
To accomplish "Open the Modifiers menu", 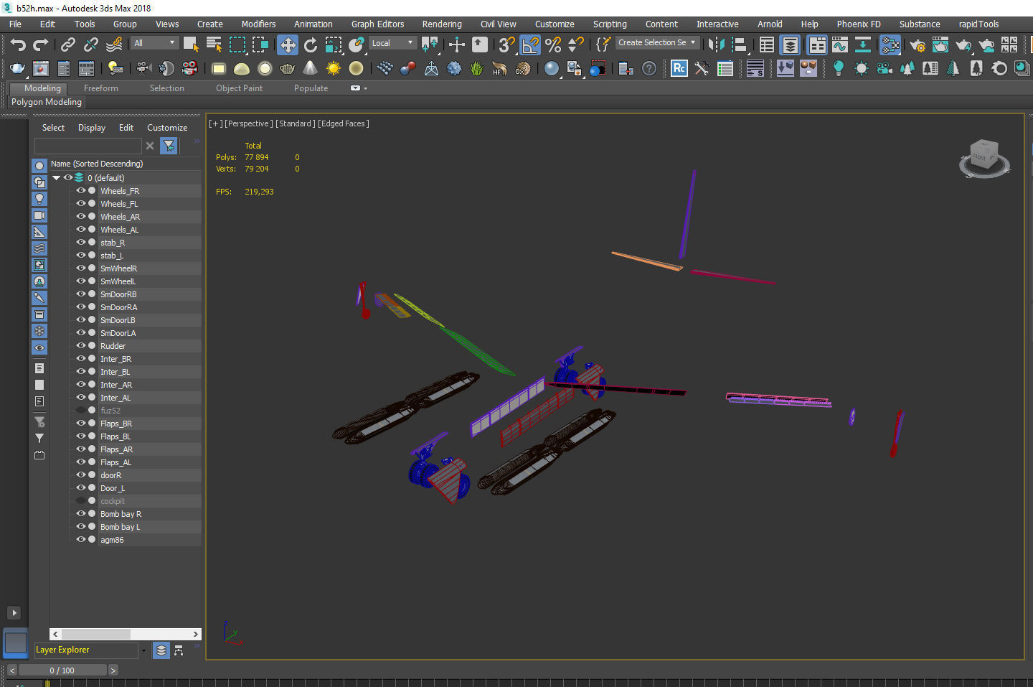I will coord(258,24).
